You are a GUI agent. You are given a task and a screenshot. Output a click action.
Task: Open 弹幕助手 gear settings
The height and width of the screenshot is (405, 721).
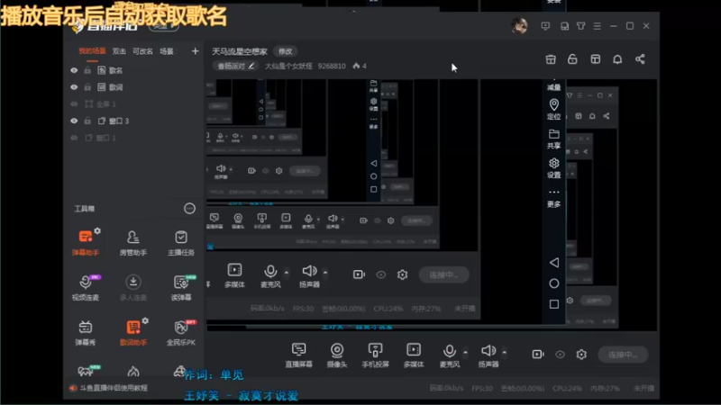coord(97,230)
